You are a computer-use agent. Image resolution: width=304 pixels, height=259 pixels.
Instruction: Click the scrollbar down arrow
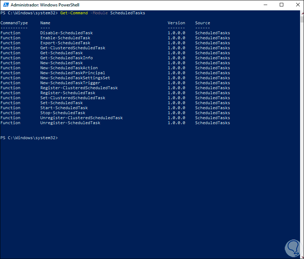302,257
